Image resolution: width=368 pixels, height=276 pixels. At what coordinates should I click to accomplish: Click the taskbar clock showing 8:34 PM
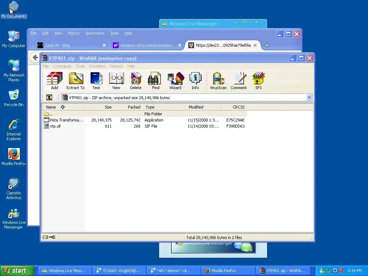tap(354, 271)
